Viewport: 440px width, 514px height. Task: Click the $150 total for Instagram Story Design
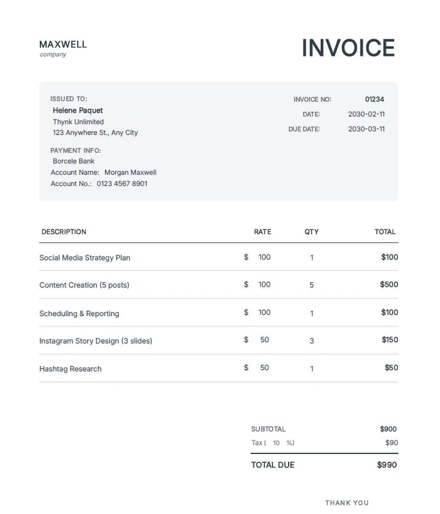390,340
